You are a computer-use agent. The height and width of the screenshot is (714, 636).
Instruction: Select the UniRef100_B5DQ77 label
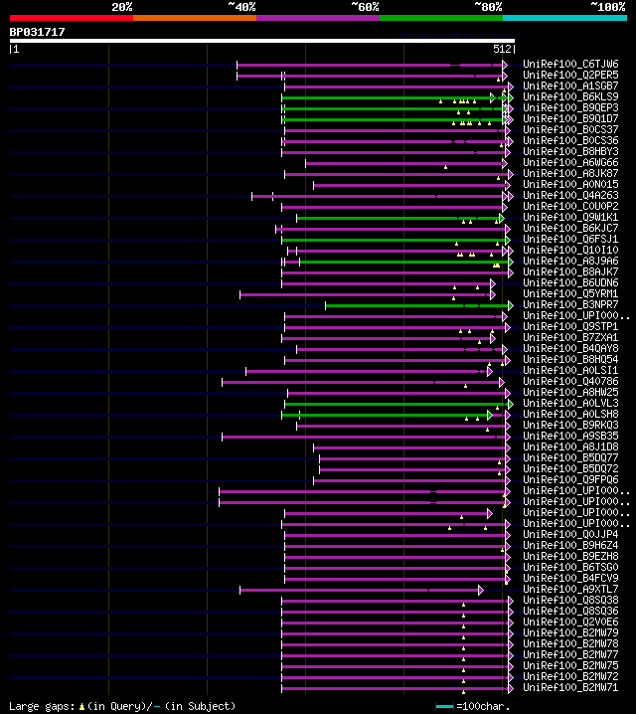570,457
